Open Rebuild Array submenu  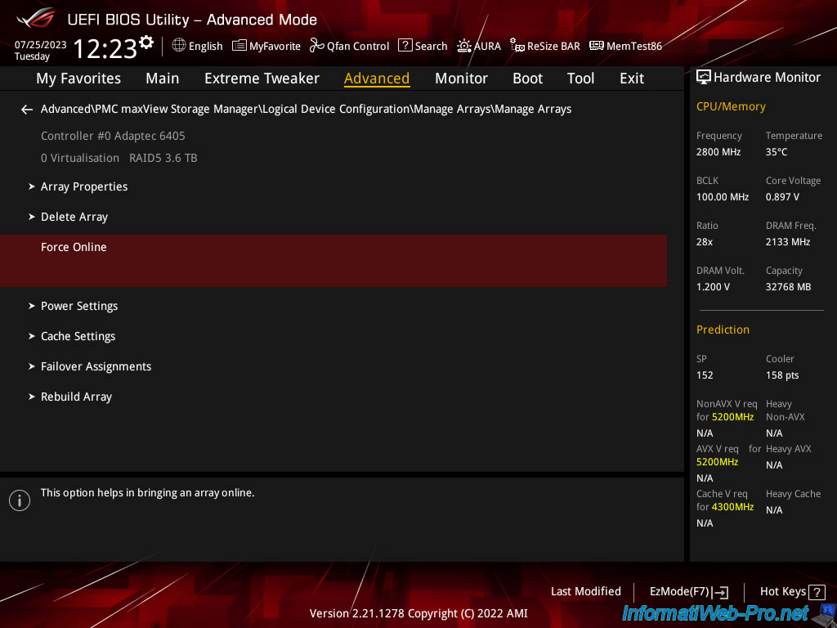pyautogui.click(x=76, y=397)
